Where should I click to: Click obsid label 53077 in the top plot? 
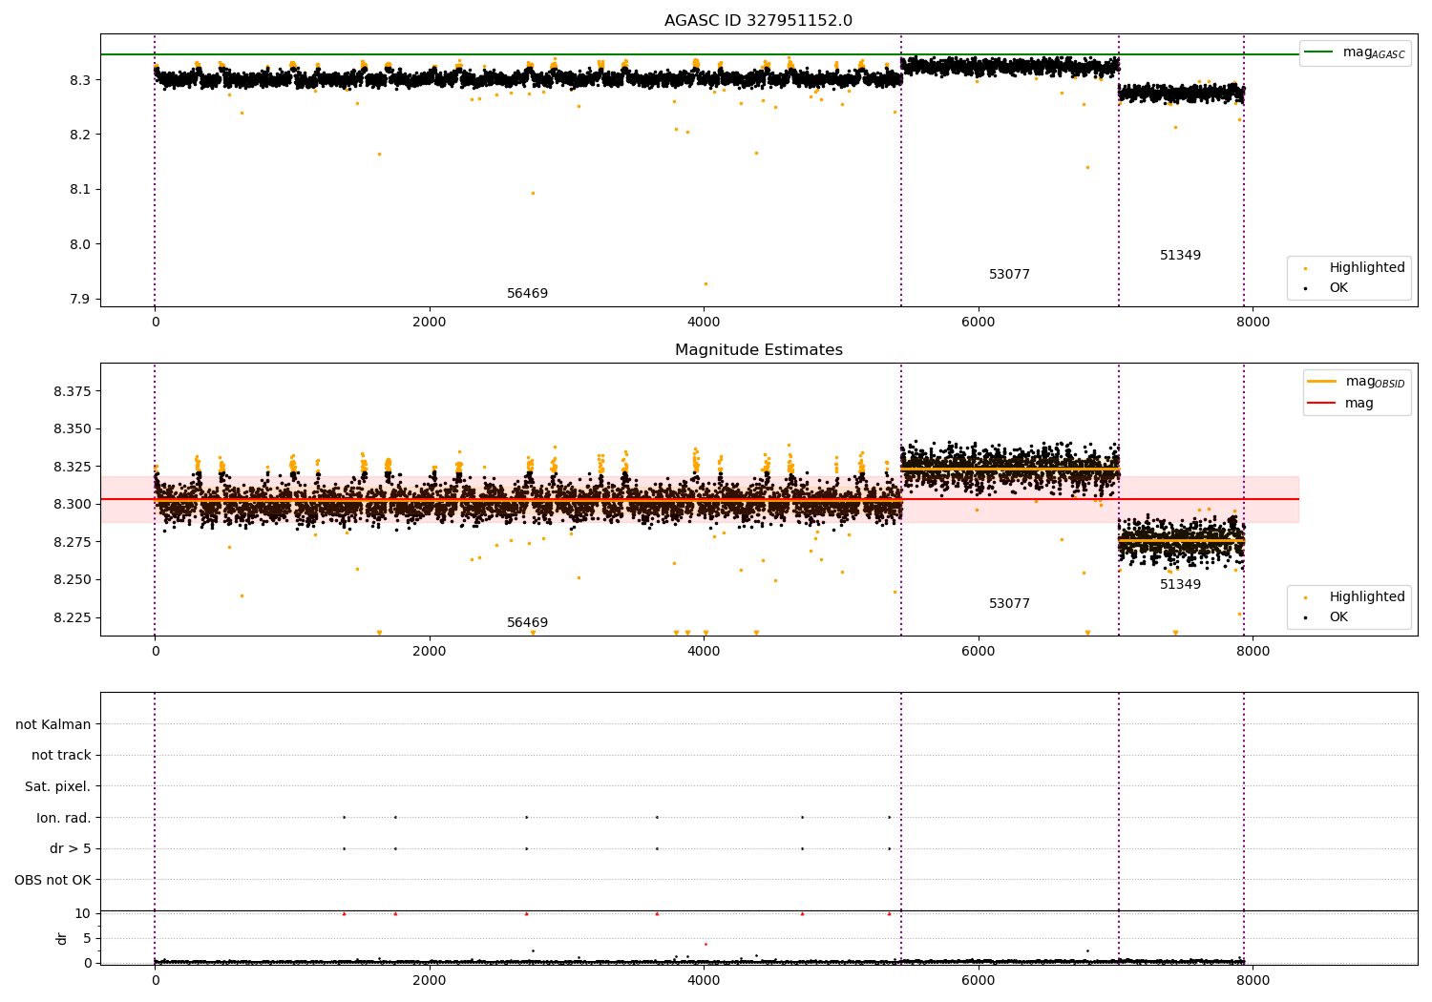click(x=1009, y=275)
